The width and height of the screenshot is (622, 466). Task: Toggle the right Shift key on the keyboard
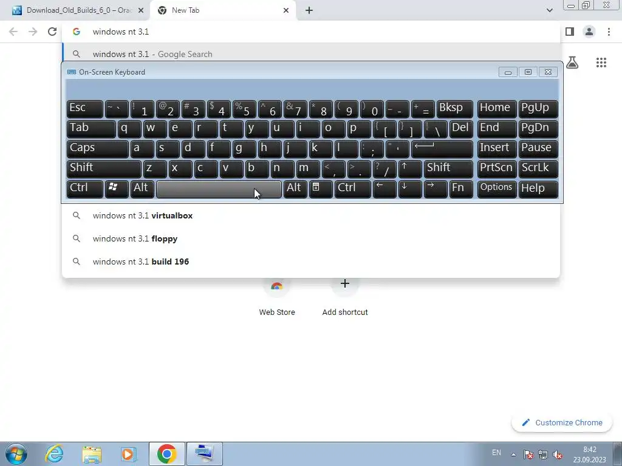click(x=448, y=169)
